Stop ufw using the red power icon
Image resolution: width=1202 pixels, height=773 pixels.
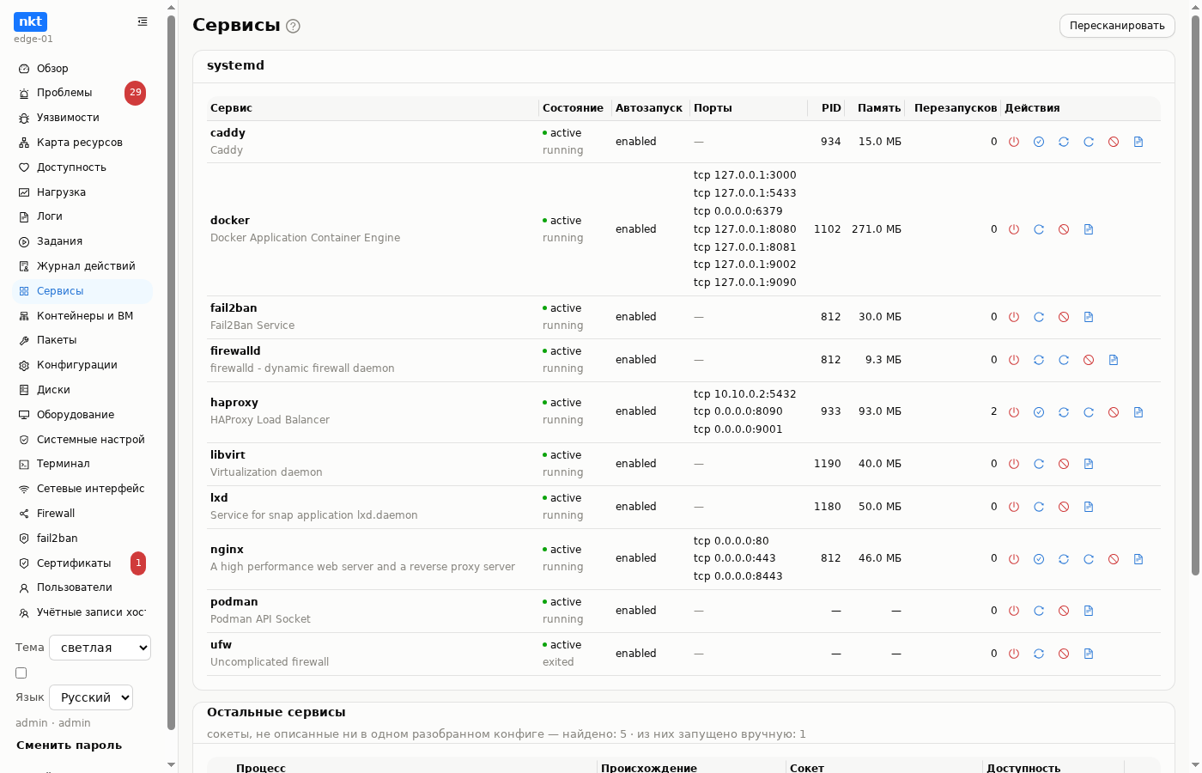[1014, 654]
